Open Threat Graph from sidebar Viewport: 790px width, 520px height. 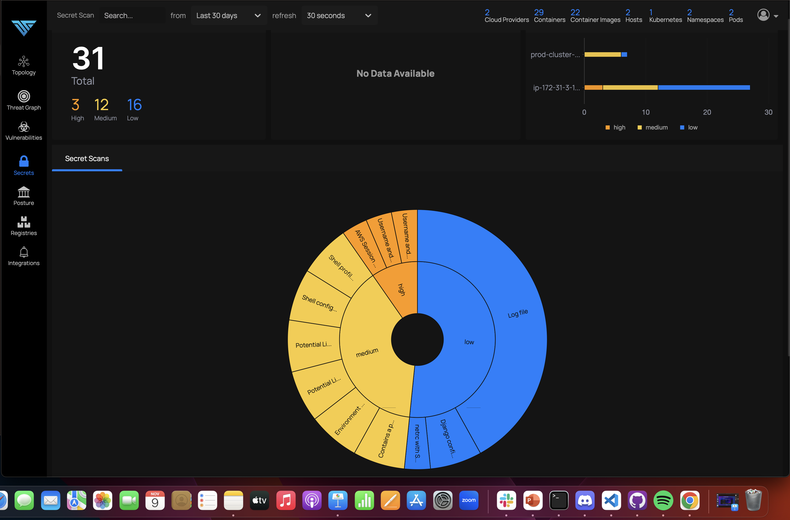(x=24, y=97)
